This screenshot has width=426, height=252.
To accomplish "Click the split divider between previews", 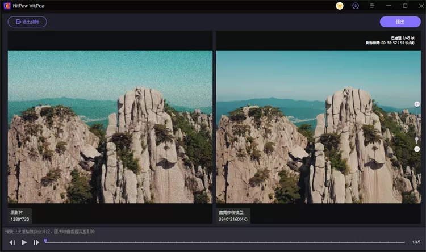I will tap(214, 127).
